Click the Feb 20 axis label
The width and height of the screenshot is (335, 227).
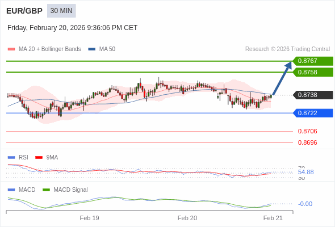point(187,218)
